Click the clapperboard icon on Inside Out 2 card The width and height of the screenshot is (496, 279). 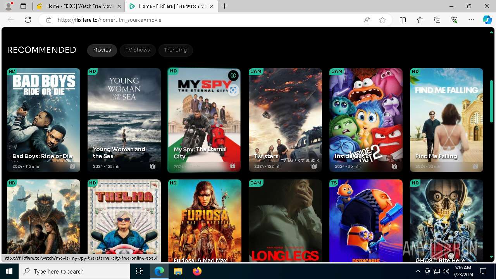(394, 166)
